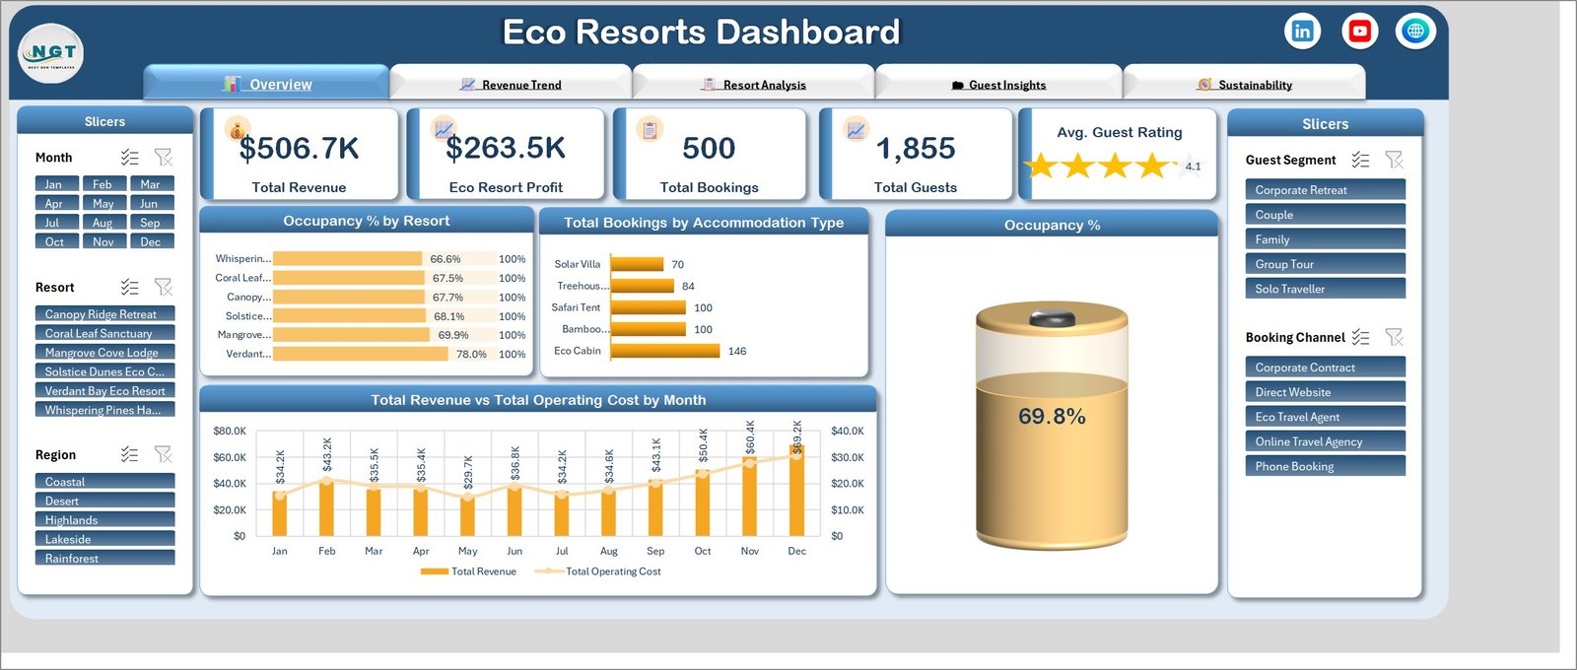Toggle multi-select on Region slicer
Viewport: 1577px width, 670px height.
[130, 454]
